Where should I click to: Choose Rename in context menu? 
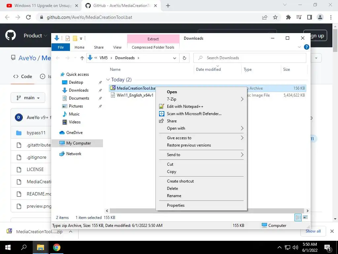point(201,196)
